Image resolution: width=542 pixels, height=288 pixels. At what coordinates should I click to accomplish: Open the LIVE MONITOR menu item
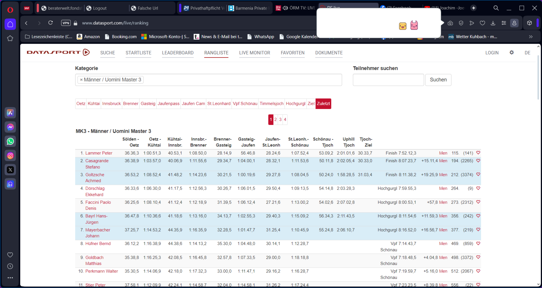255,53
